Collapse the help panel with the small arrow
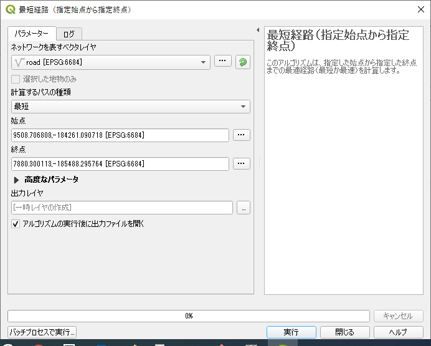431x346 pixels. [258, 30]
